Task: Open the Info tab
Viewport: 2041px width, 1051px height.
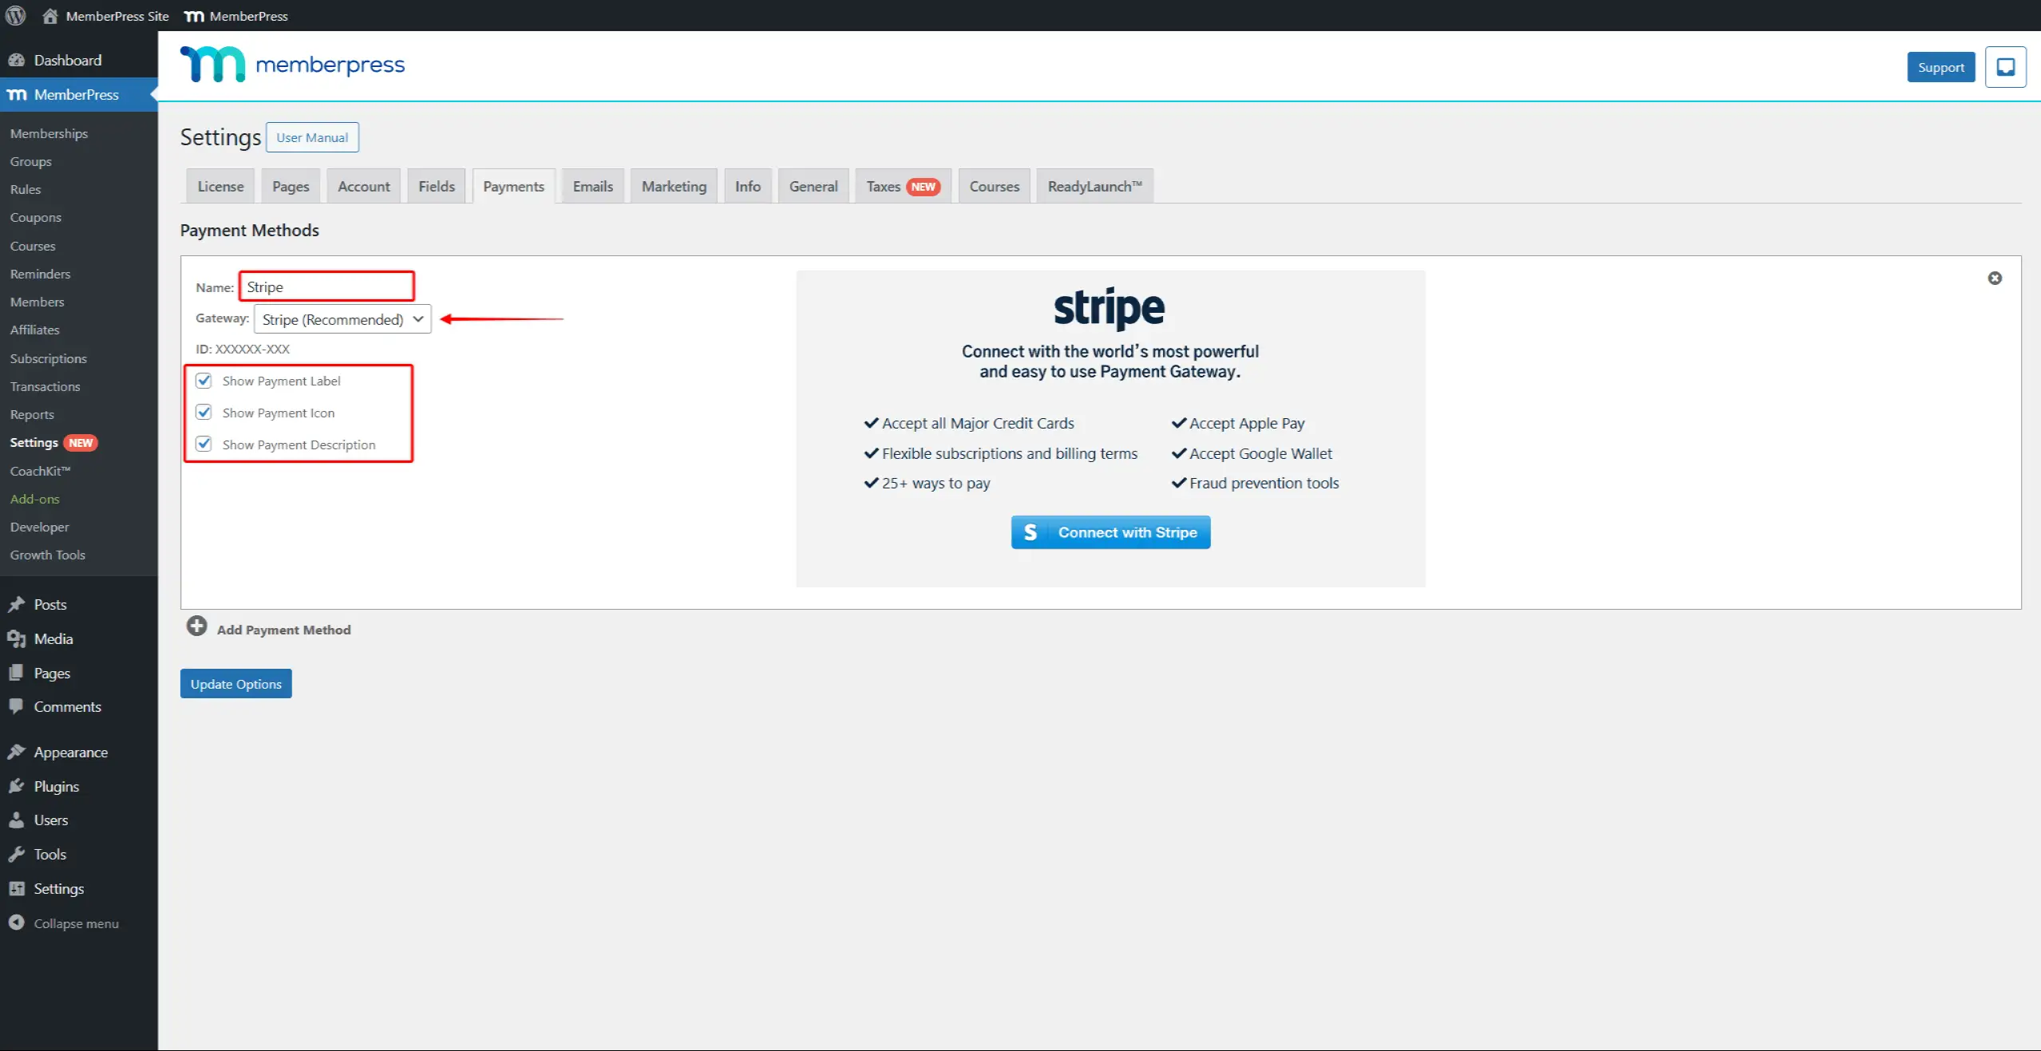Action: pos(748,186)
